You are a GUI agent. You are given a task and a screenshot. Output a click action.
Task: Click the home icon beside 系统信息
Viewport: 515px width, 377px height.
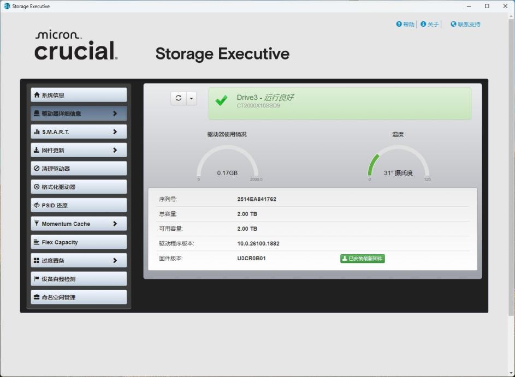click(37, 95)
